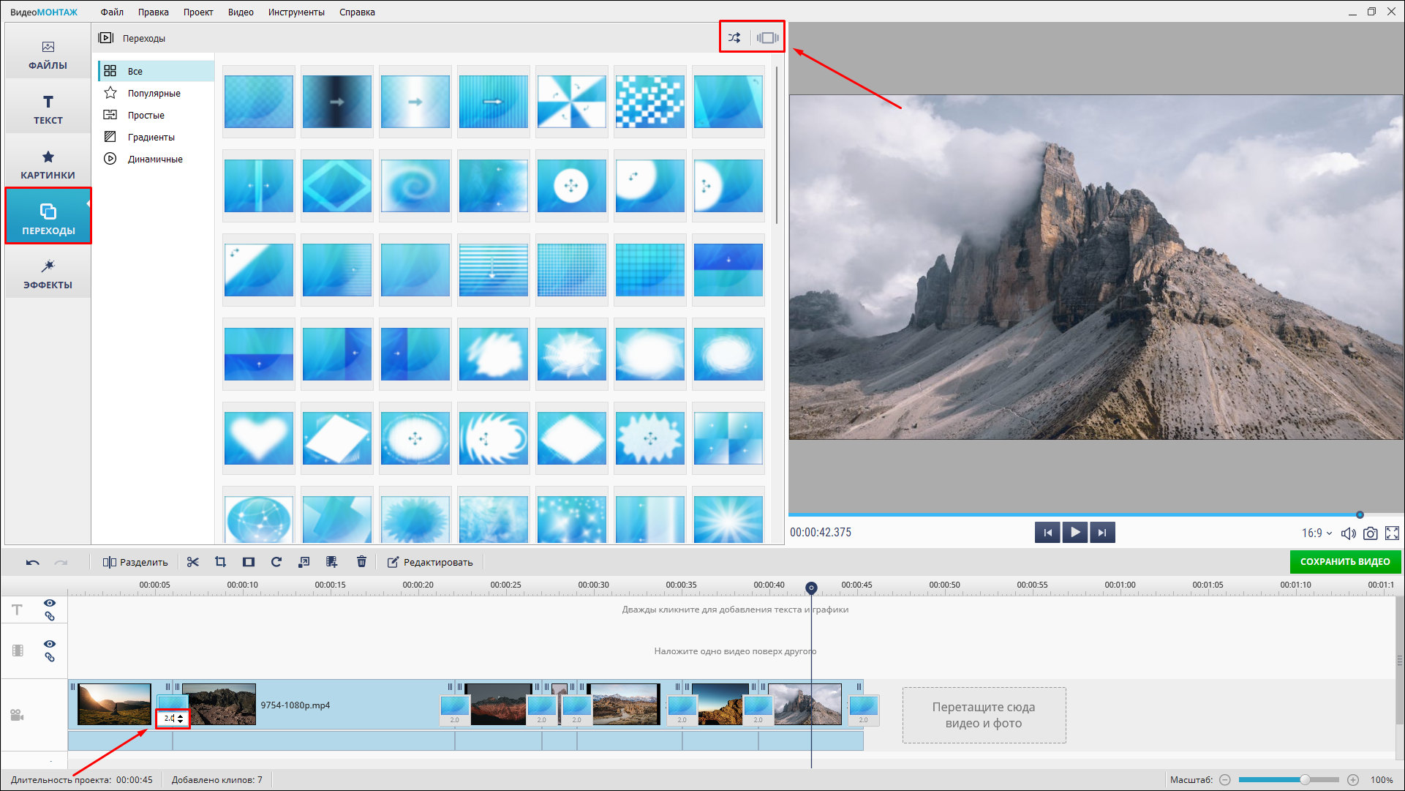Viewport: 1405px width, 791px height.
Task: Take a snapshot with camera icon
Action: [x=1371, y=533]
